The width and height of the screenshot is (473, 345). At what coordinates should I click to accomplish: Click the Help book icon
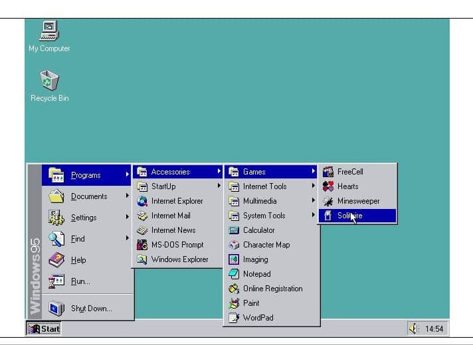[x=56, y=259]
